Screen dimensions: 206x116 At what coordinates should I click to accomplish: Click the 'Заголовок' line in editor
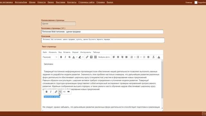point(49,64)
